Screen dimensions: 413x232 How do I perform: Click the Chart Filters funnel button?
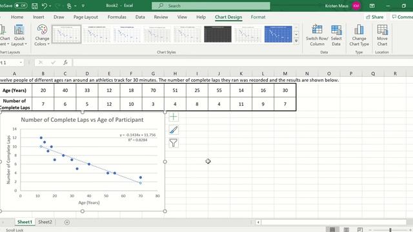tap(174, 143)
